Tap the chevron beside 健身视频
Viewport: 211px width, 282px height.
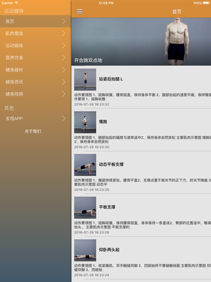63,94
